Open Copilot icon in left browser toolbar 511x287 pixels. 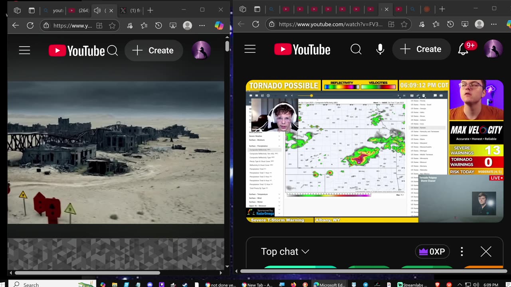click(x=219, y=26)
